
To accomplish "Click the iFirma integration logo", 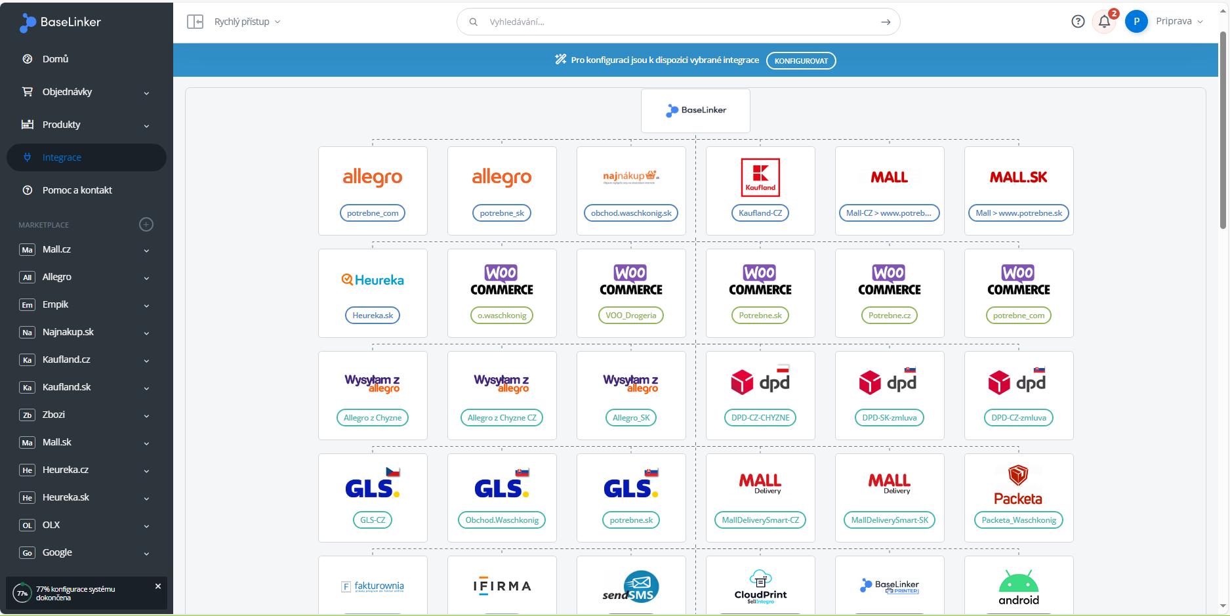I will (502, 586).
